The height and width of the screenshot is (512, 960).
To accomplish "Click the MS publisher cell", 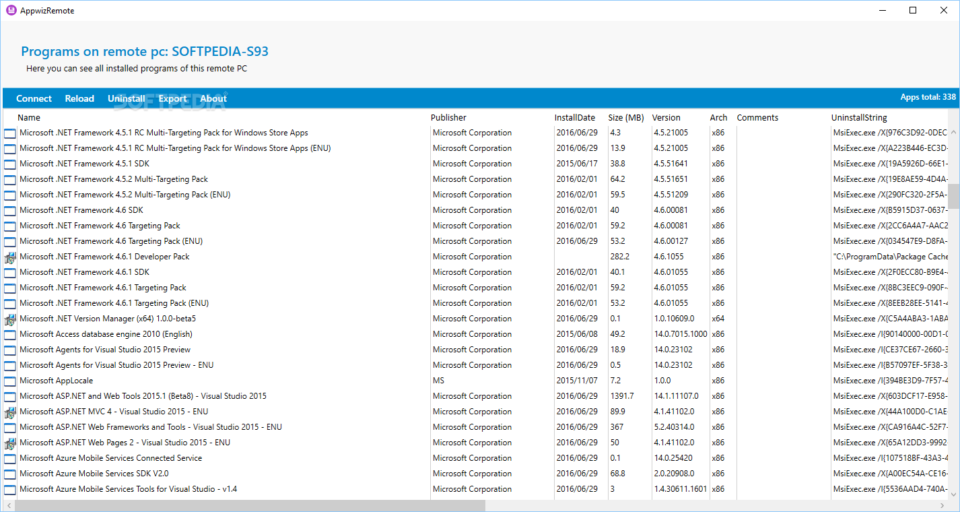I will pyautogui.click(x=438, y=381).
